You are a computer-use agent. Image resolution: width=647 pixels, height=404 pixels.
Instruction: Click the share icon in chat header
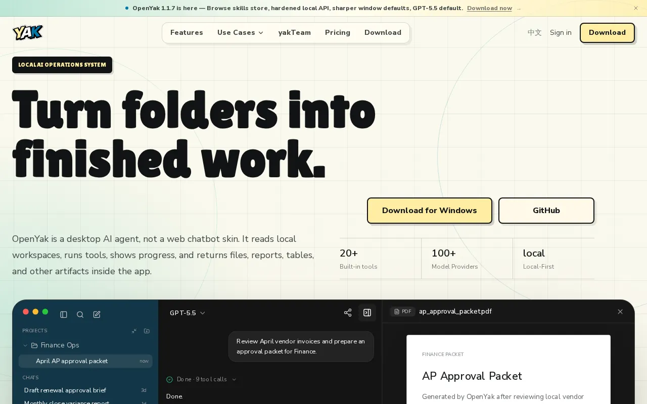click(x=348, y=313)
